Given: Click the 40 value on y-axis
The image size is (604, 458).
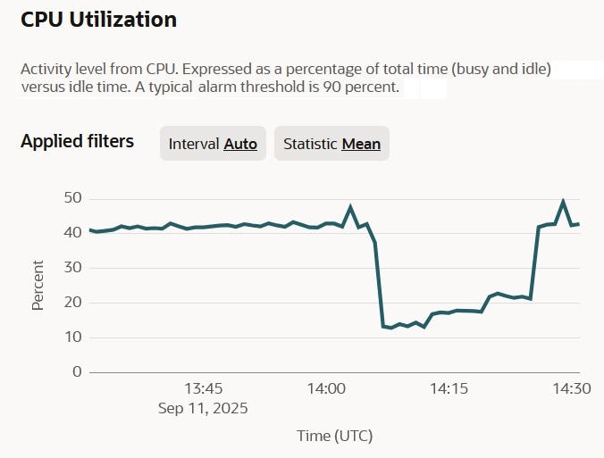Looking at the screenshot, I should click(72, 232).
